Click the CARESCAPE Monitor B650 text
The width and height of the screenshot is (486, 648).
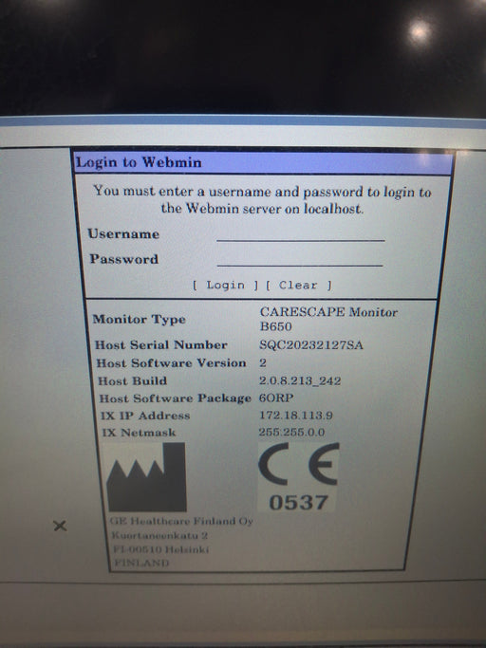[328, 319]
